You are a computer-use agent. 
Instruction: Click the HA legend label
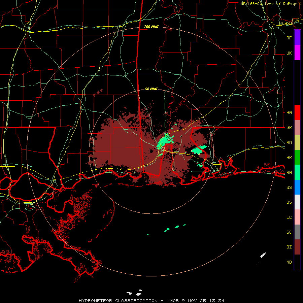289,112
